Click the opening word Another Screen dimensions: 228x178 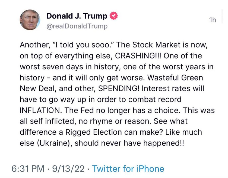(34, 45)
